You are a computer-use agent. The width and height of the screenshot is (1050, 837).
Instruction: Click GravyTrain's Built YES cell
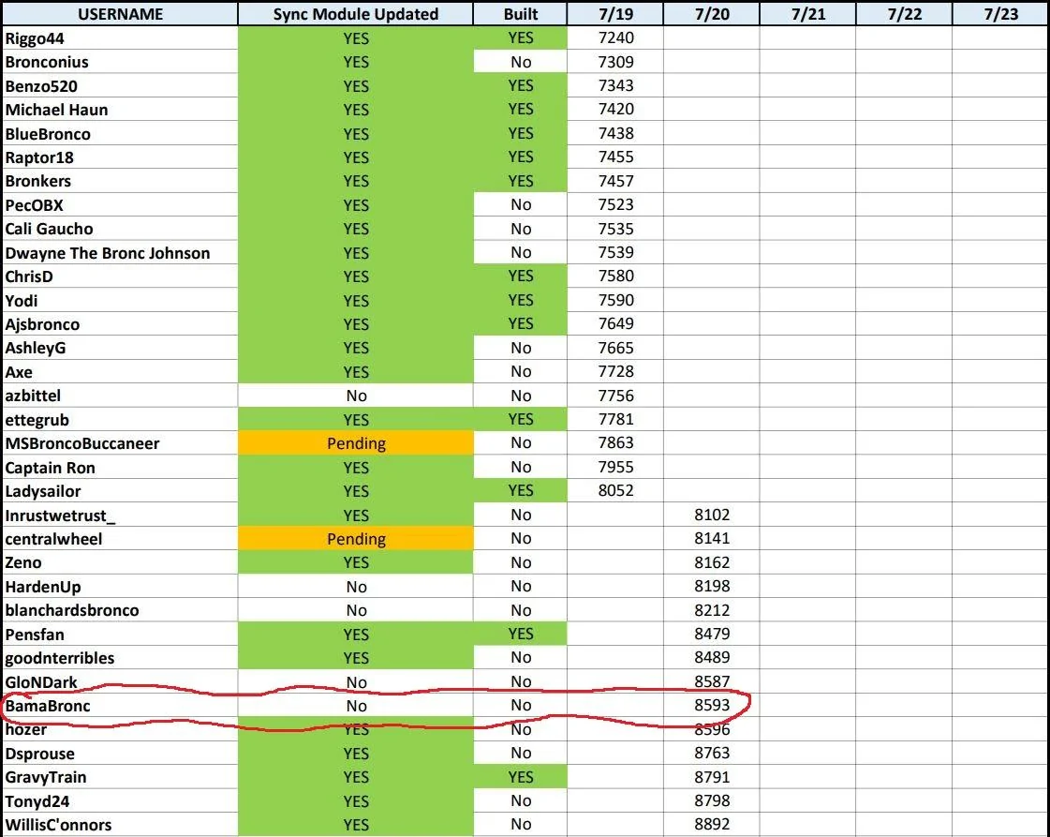coord(520,777)
